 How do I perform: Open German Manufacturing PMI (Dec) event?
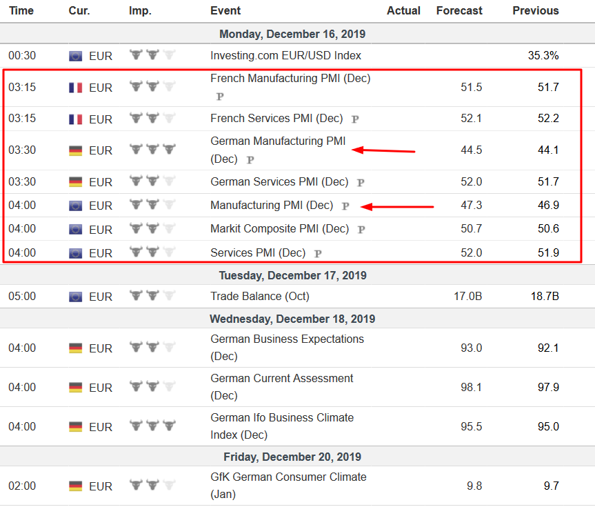tap(278, 150)
